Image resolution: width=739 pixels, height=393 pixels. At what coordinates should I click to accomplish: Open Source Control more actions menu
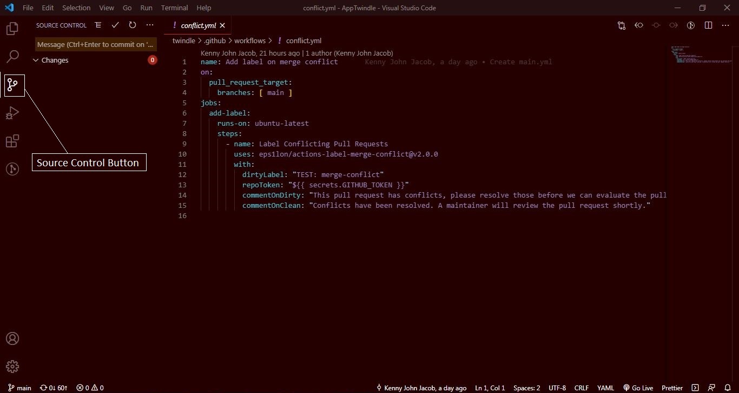(x=150, y=25)
